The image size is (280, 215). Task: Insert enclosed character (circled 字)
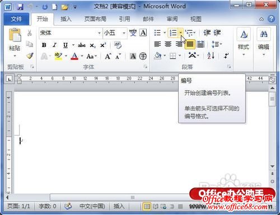[143, 56]
